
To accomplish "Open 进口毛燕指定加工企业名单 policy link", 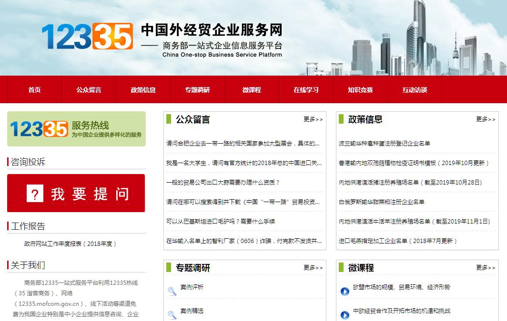I will point(398,241).
